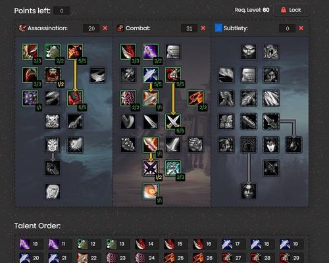Select Ghostly Strike talent icon
329x263 pixels.
coord(249,98)
